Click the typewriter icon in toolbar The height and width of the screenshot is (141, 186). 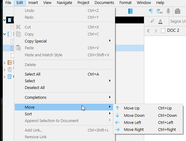(x=177, y=11)
